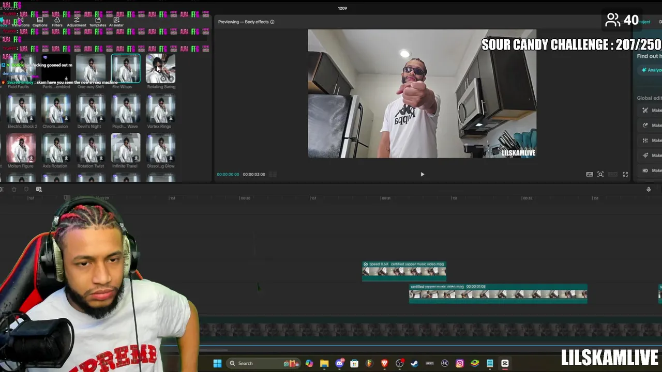Viewport: 662px width, 372px height.
Task: Open Notepad from the taskbar
Action: 490,363
